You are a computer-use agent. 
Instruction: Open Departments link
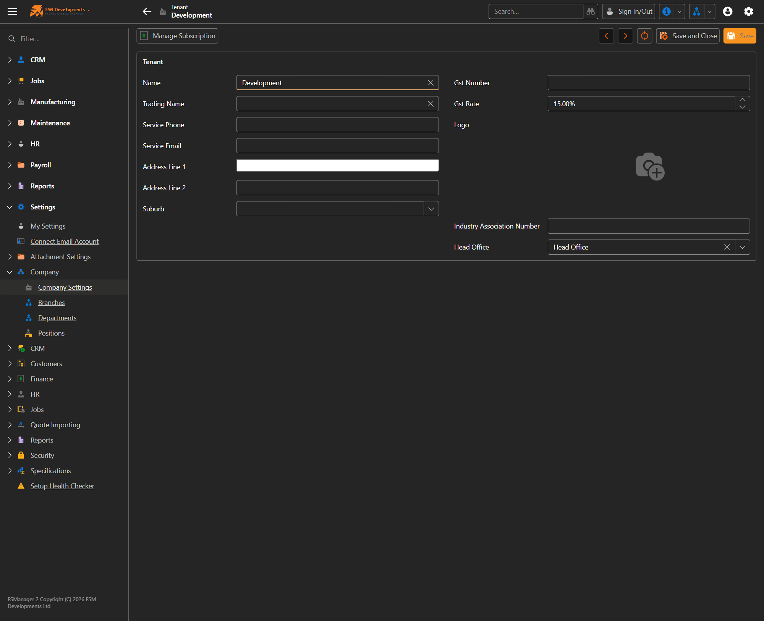click(x=57, y=318)
